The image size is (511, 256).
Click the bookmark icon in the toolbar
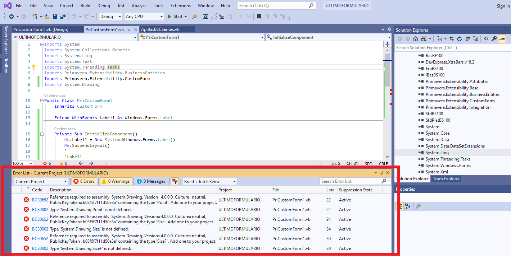point(259,17)
